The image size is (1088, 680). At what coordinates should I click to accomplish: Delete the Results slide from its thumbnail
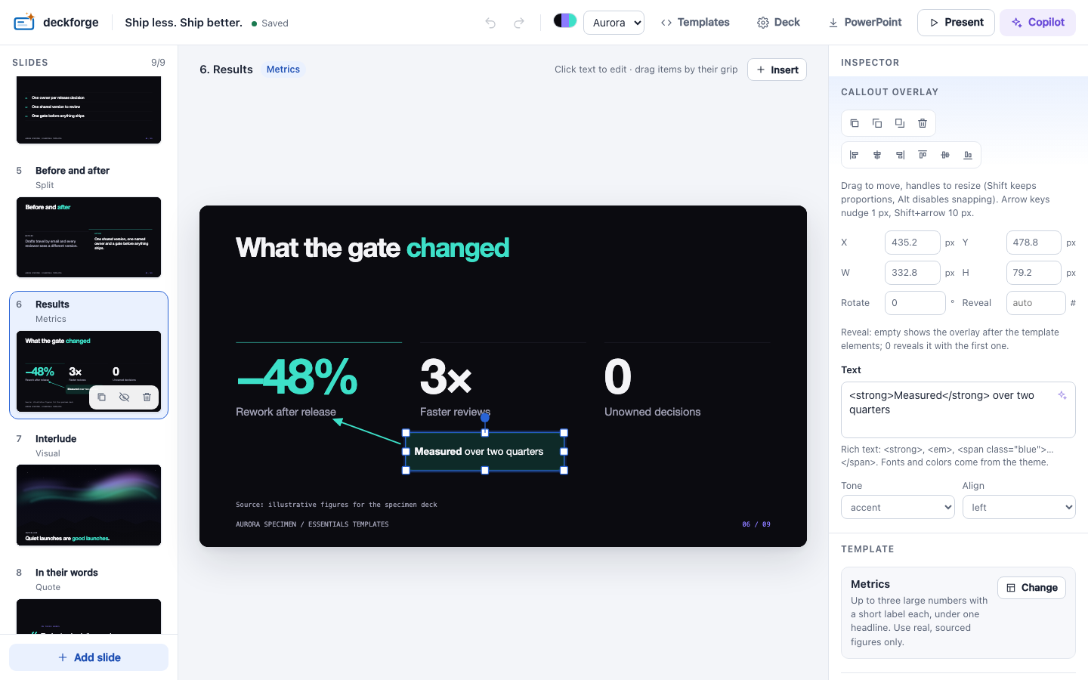147,397
